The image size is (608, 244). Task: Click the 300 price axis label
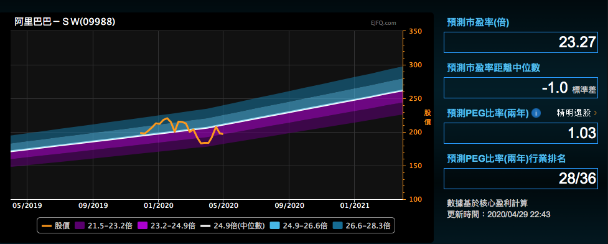point(416,65)
